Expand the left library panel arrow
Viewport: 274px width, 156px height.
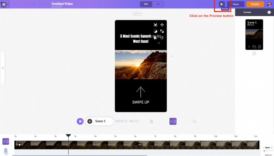3,68
